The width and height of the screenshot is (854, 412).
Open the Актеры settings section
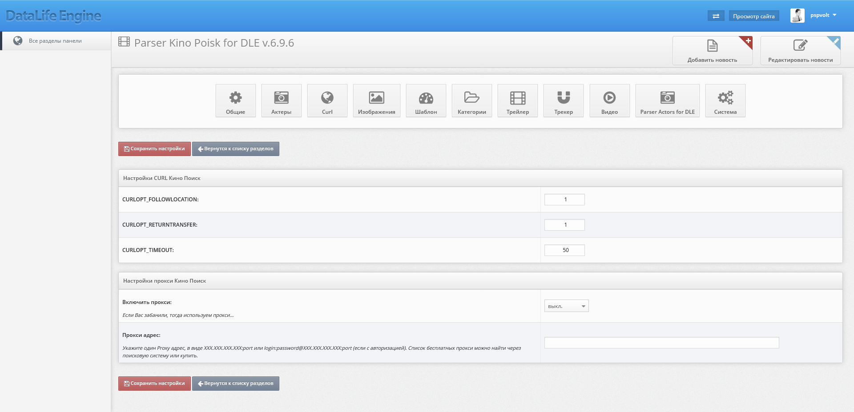coord(281,100)
